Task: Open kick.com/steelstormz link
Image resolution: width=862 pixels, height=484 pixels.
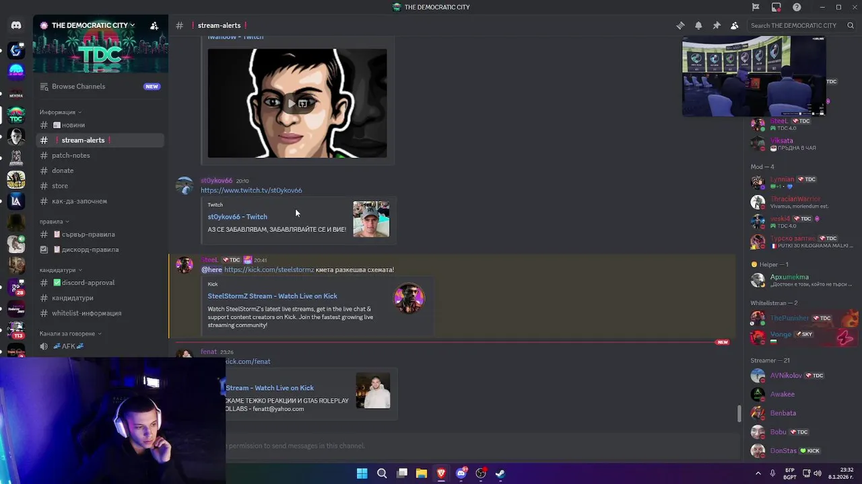Action: (x=269, y=270)
